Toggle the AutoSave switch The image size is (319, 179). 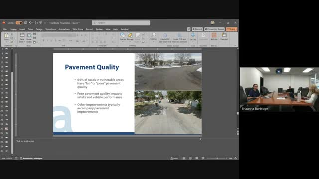pyautogui.click(x=19, y=23)
